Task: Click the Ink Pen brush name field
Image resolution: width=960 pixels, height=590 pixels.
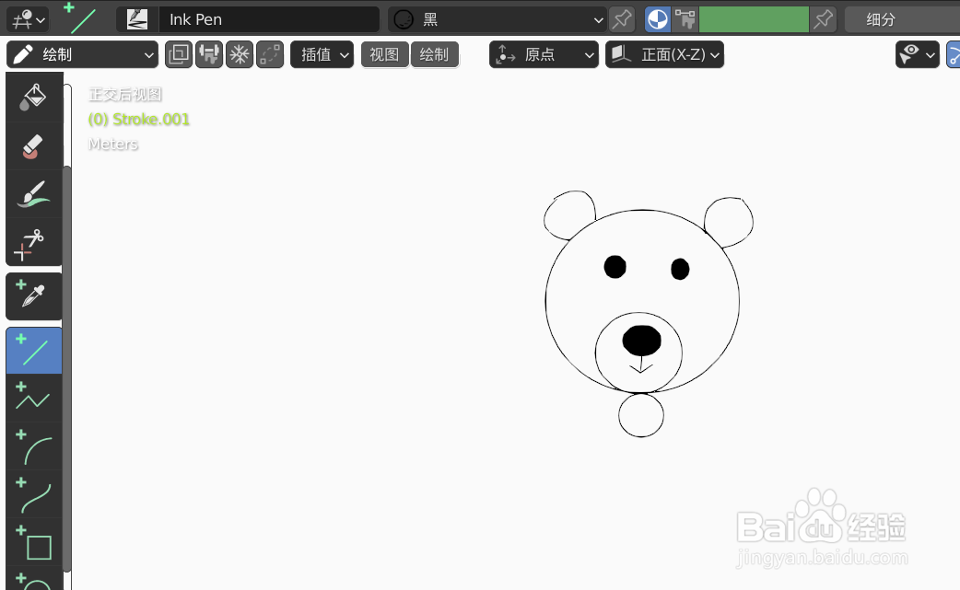Action: pyautogui.click(x=269, y=18)
